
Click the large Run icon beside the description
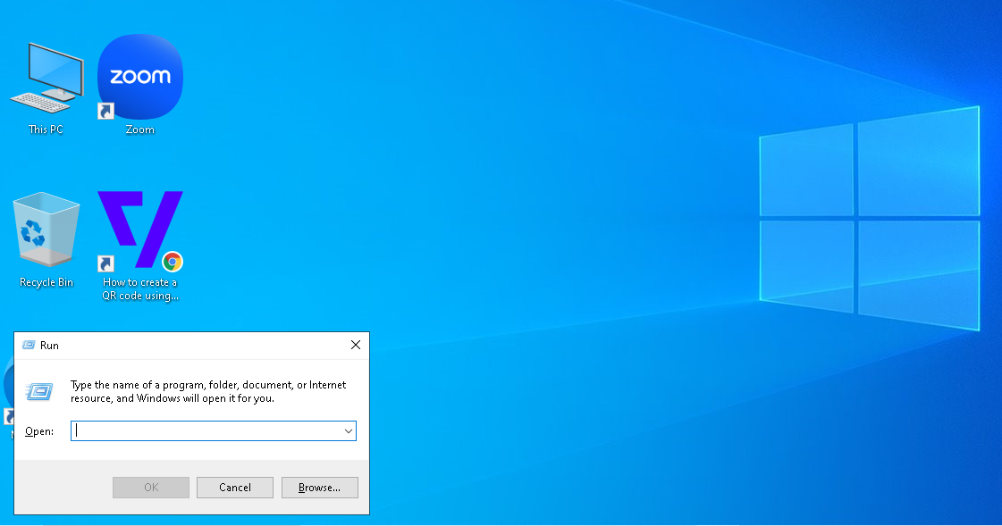click(38, 391)
